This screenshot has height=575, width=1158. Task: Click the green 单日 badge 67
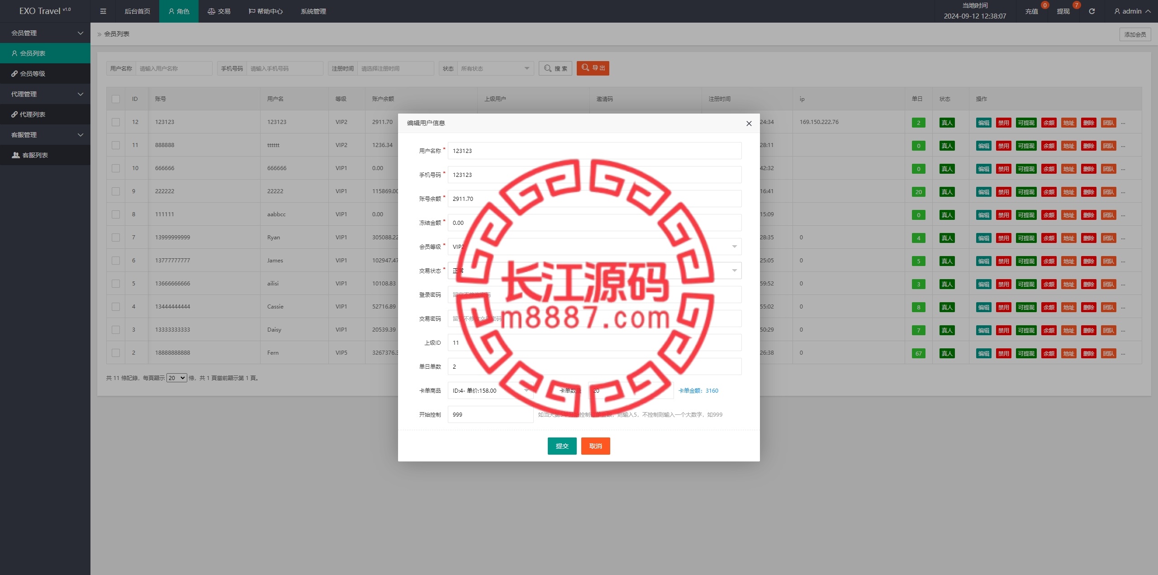[x=918, y=353]
